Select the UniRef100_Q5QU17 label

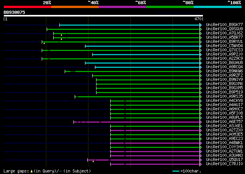[224, 160]
